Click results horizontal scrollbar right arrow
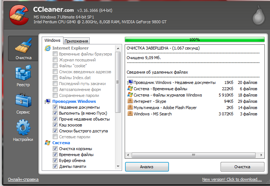This screenshot has width=270, height=186. point(262,155)
